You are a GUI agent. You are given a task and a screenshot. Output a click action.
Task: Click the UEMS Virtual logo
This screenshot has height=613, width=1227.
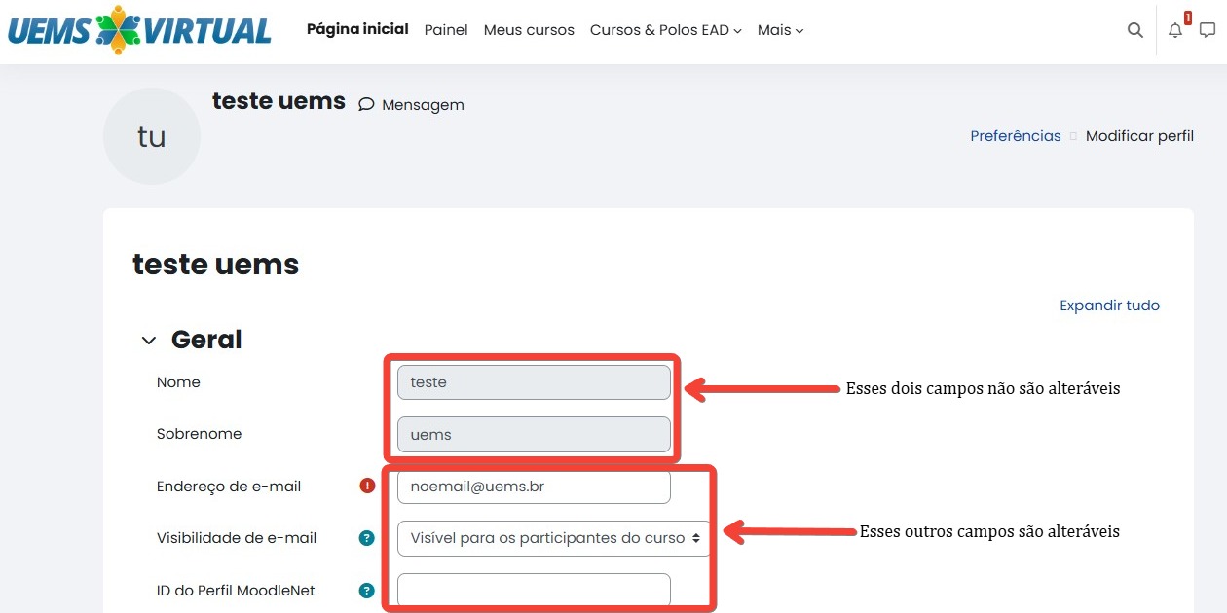pyautogui.click(x=139, y=30)
